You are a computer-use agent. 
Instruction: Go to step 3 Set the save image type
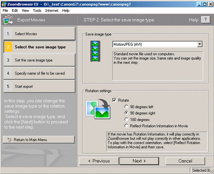coord(39,60)
